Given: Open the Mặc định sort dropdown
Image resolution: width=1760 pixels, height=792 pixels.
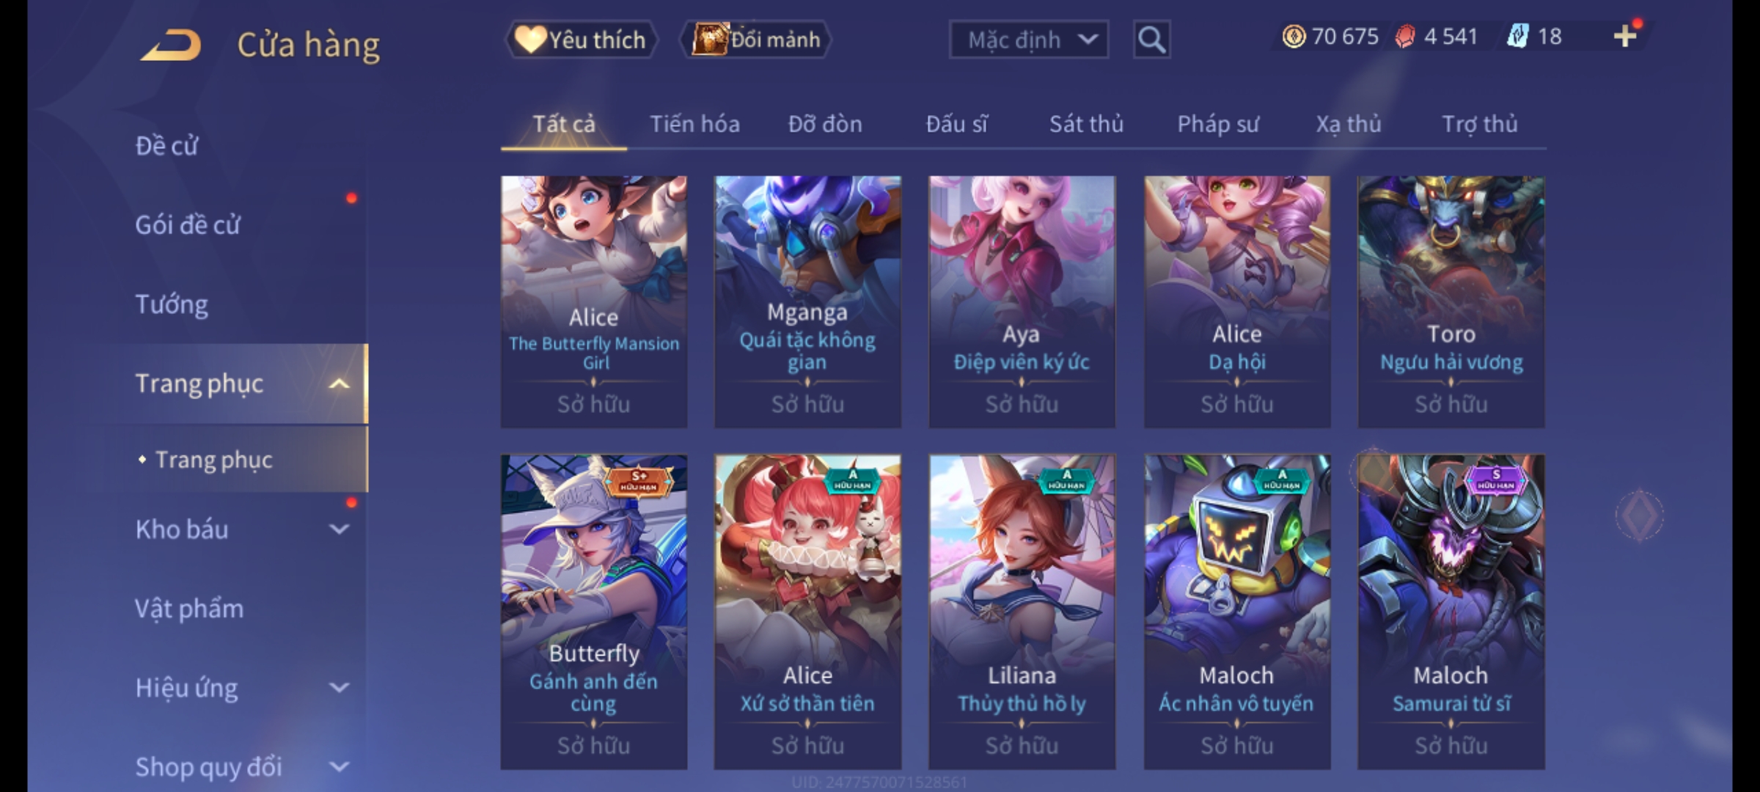Looking at the screenshot, I should 1028,40.
